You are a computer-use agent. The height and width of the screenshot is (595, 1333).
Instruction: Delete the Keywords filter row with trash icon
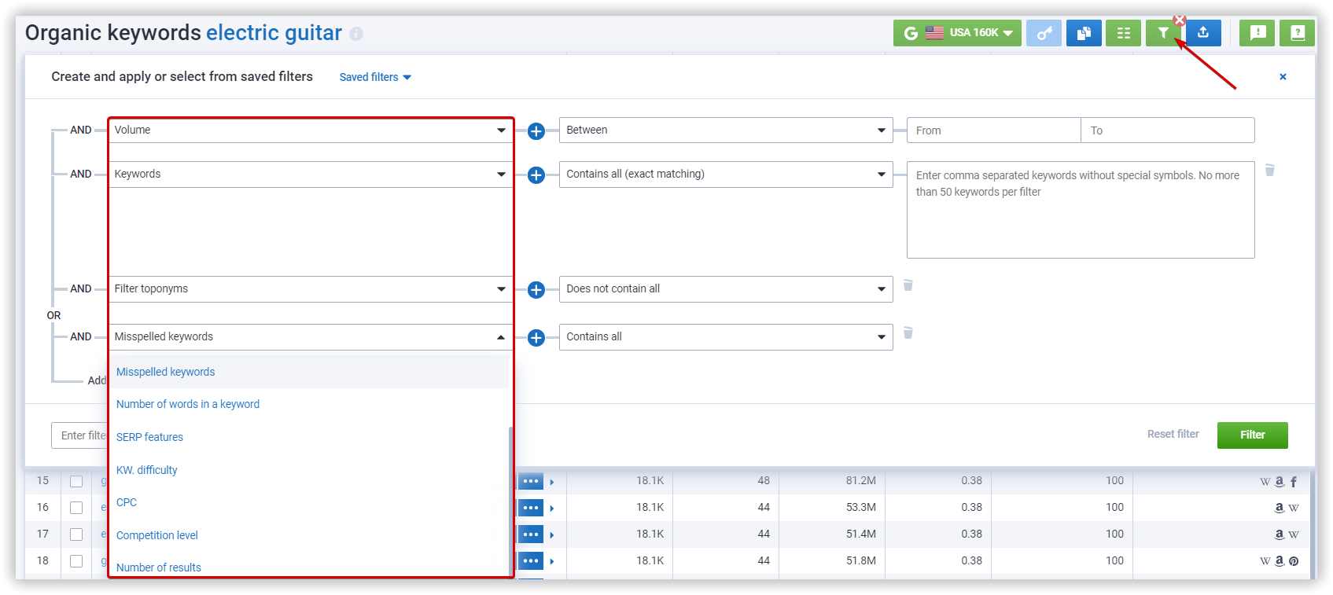(x=1269, y=170)
